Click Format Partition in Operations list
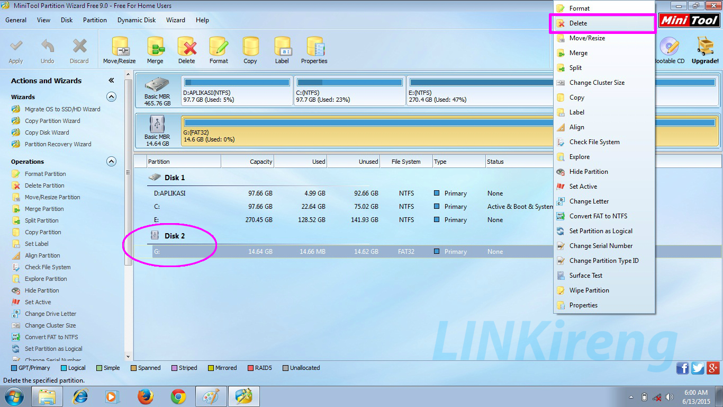This screenshot has height=407, width=723. (x=46, y=174)
